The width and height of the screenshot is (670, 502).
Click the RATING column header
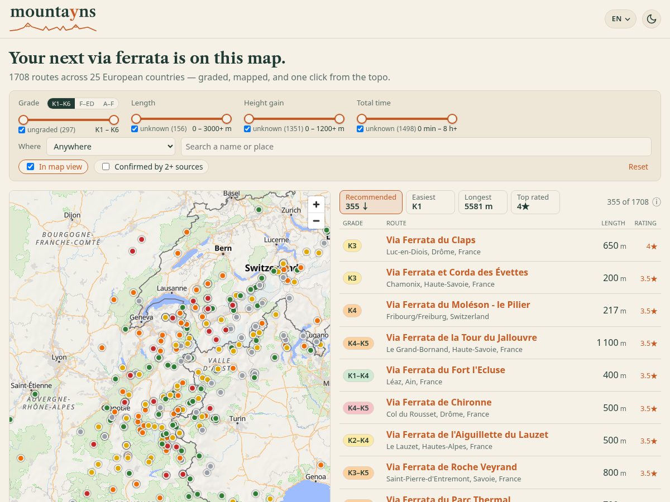(x=645, y=223)
